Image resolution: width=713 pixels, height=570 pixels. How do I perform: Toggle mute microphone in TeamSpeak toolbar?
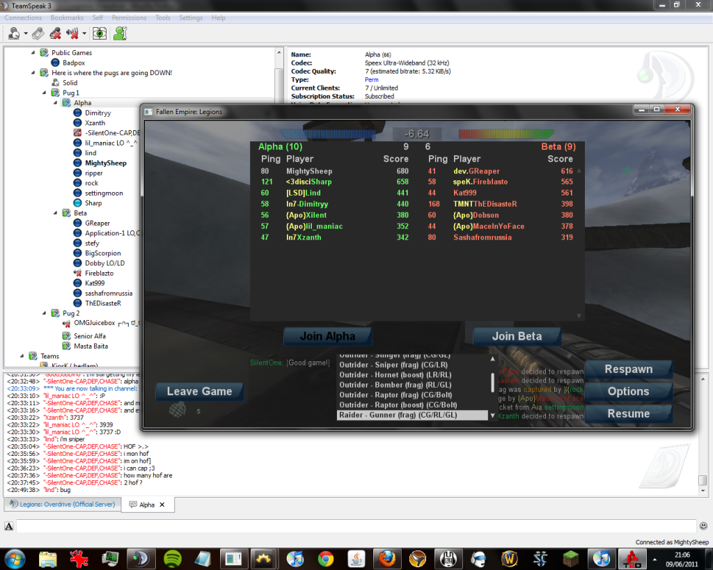56,33
